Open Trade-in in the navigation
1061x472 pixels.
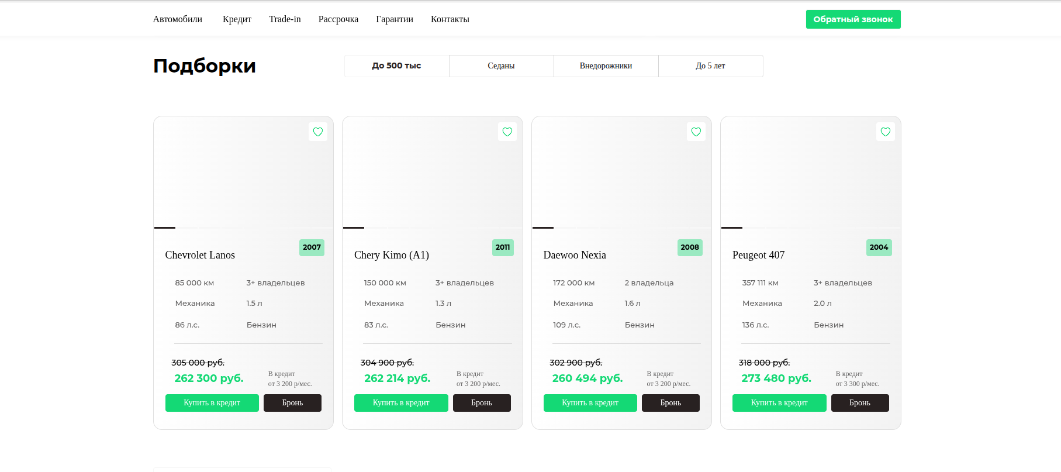(285, 19)
